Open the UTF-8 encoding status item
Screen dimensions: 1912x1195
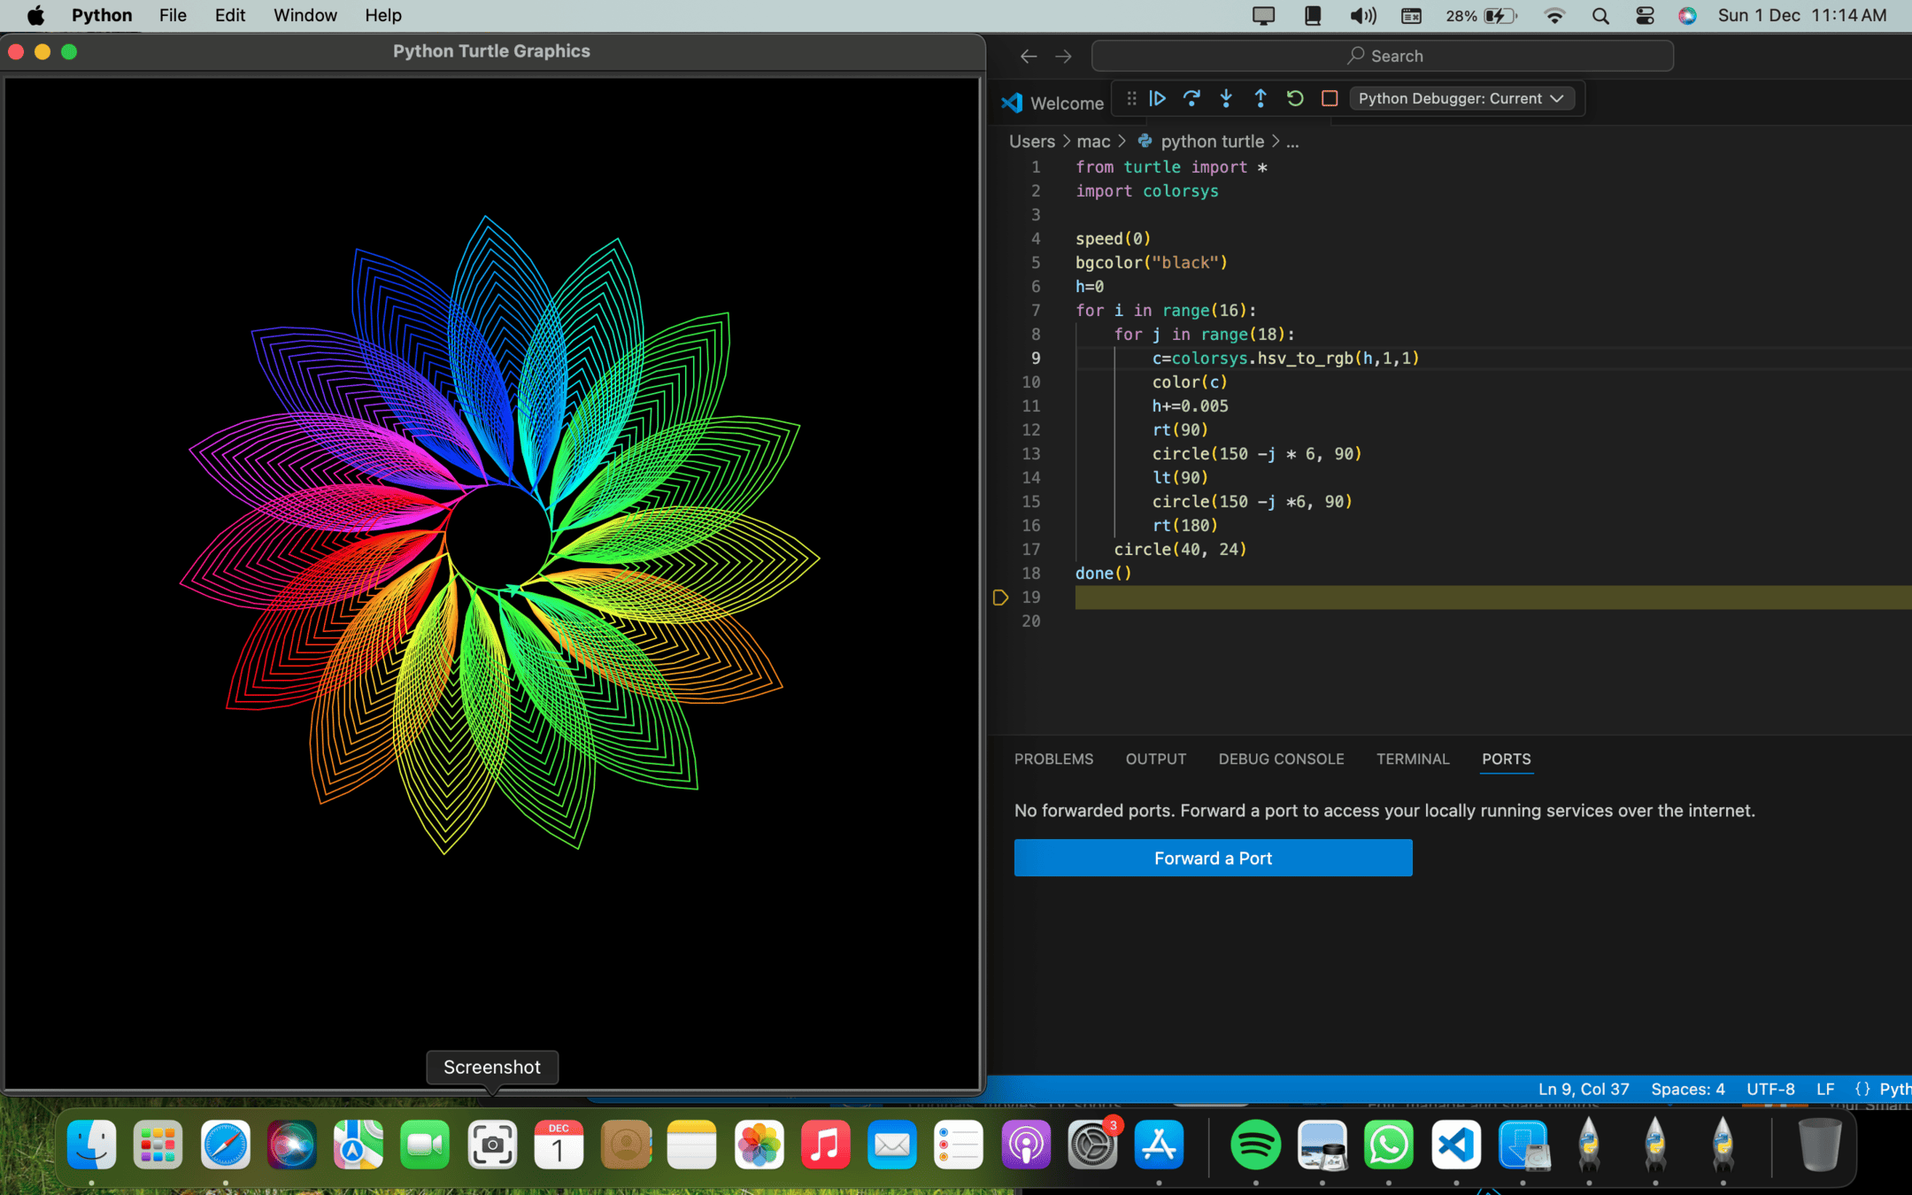[x=1770, y=1089]
